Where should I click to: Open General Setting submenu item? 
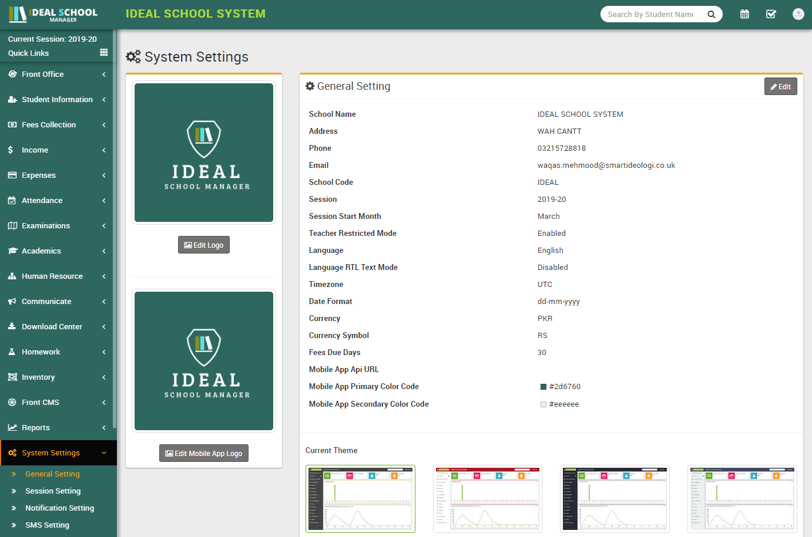52,474
